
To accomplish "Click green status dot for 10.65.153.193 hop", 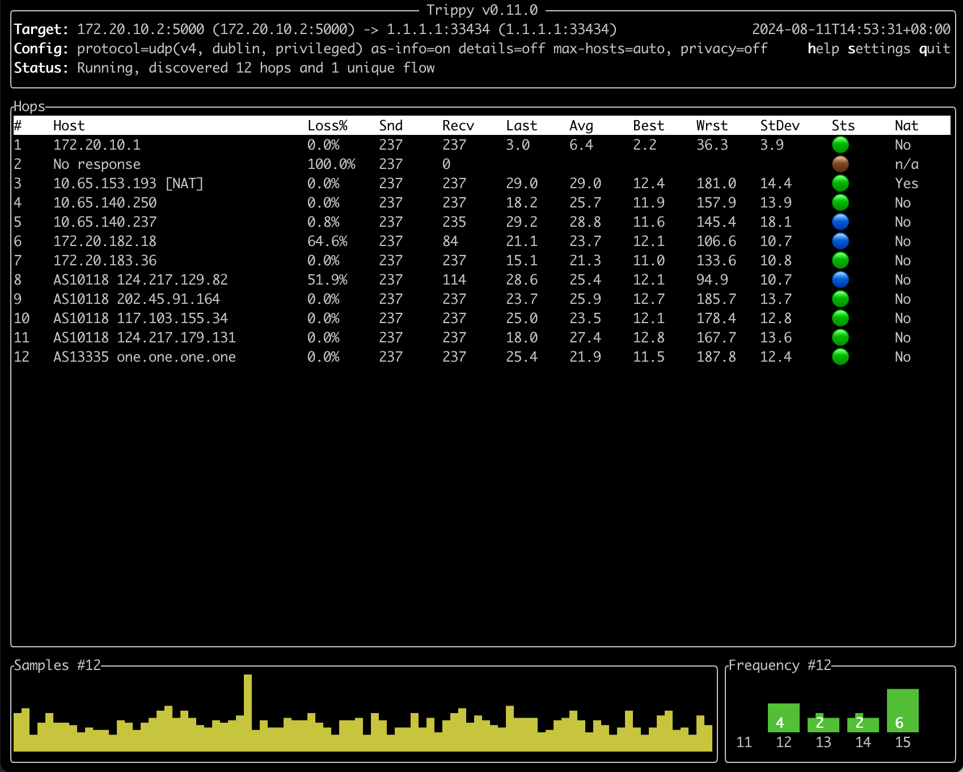I will coord(840,184).
